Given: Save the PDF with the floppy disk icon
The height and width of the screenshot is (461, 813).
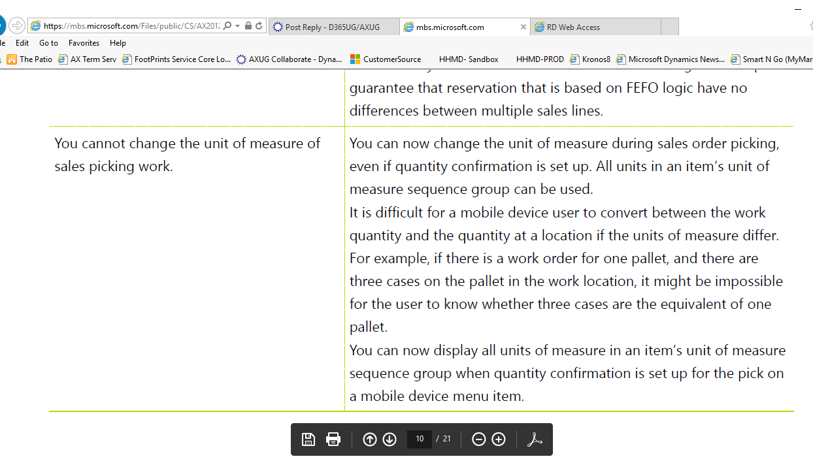Looking at the screenshot, I should [x=308, y=439].
